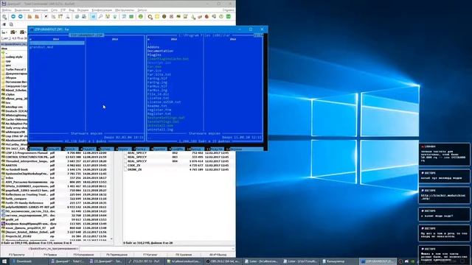Open Выделение menu in Total Commander
This screenshot has height=265, width=472.
tap(22, 10)
